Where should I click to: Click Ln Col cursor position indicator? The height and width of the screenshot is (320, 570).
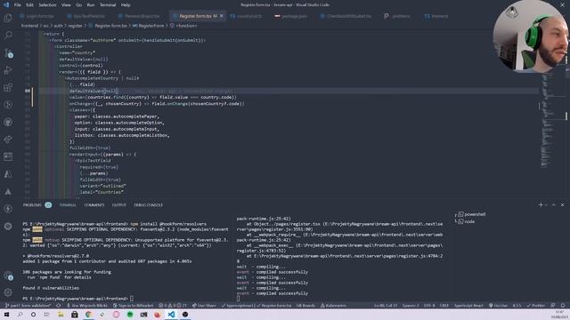click(386, 306)
